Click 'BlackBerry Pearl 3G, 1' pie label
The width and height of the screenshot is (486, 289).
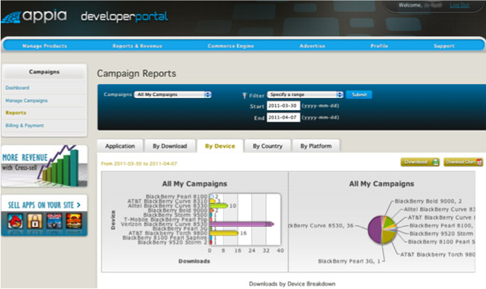(349, 261)
